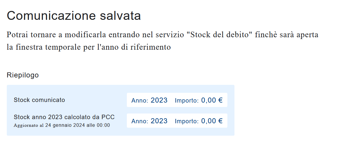Click the "Stock comunicato" row label
Viewport: 356px width, 154px height.
[x=39, y=100]
